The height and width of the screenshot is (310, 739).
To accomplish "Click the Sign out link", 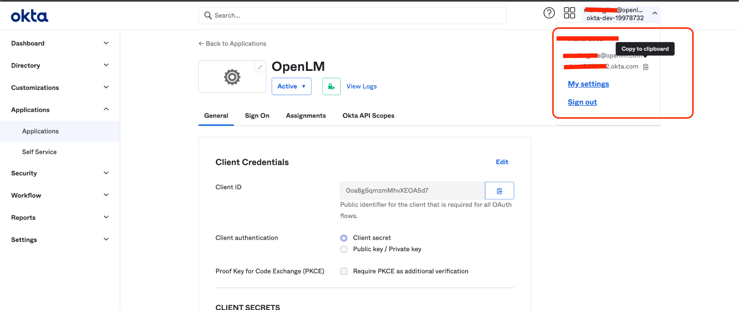I will pos(582,102).
